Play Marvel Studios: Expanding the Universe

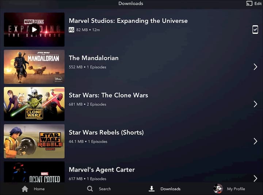point(34,30)
